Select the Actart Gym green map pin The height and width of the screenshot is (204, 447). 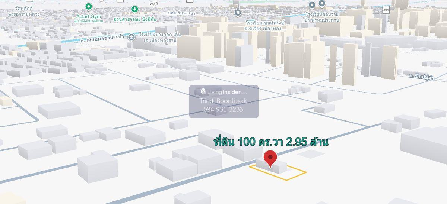pyautogui.click(x=88, y=6)
